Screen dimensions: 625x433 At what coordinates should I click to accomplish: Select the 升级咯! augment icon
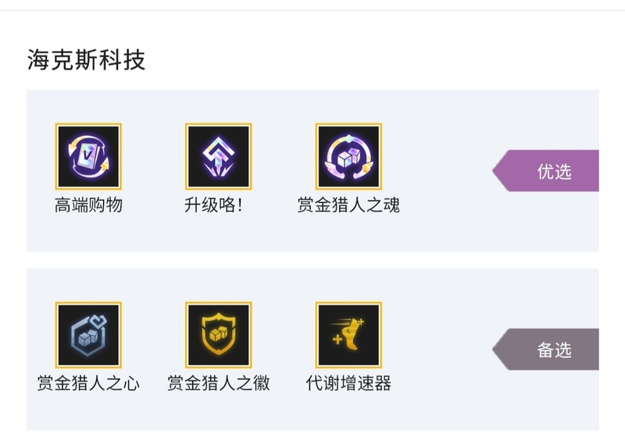218,156
